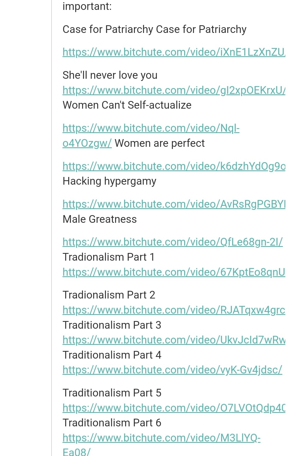Click the 'Traditionalism Part 5' text
296x456 pixels.
click(112, 393)
